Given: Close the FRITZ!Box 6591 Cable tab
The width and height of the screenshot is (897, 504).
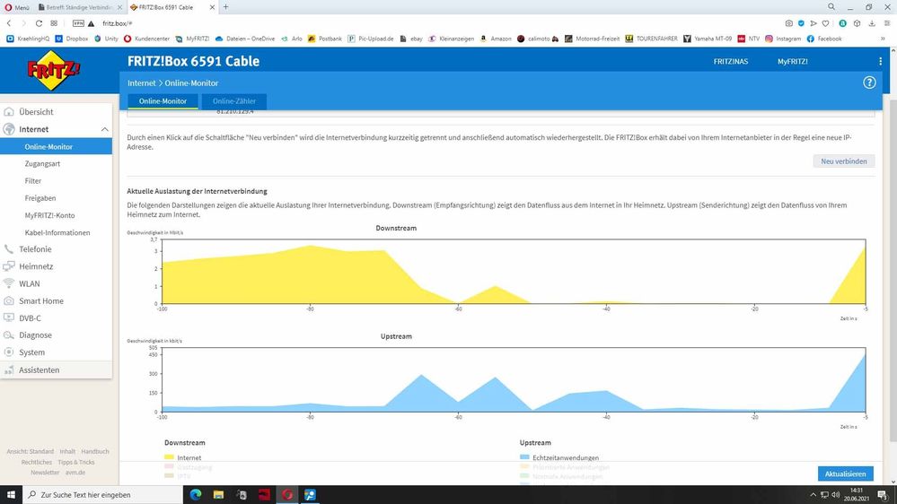Looking at the screenshot, I should click(212, 7).
